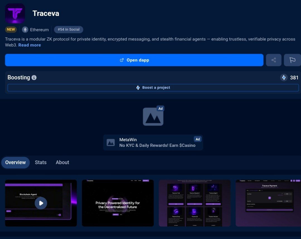The image size is (301, 239).
Task: Click the Boost a project button
Action: pyautogui.click(x=153, y=88)
